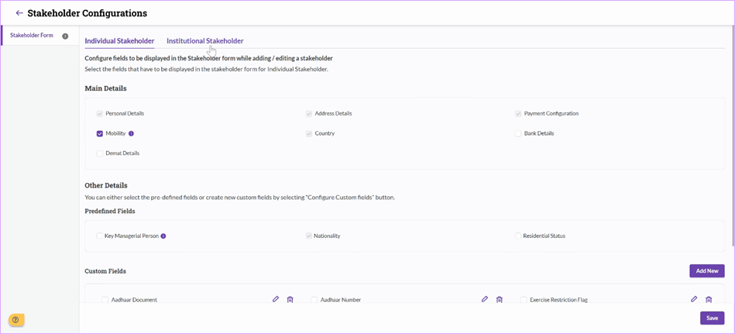Screen dimensions: 735x334
Task: Click the Add New button
Action: [x=707, y=270]
